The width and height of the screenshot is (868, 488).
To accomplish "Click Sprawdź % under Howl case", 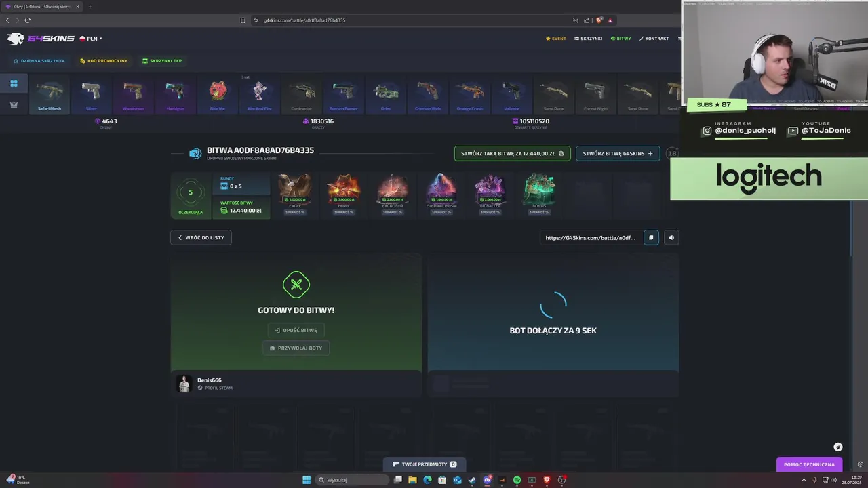I will pos(344,213).
